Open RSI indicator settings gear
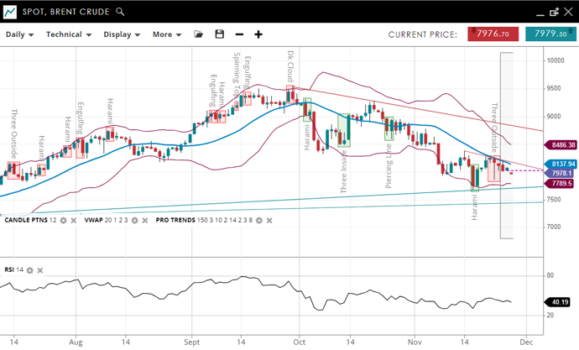Screen dimensions: 579x350 click(30, 270)
